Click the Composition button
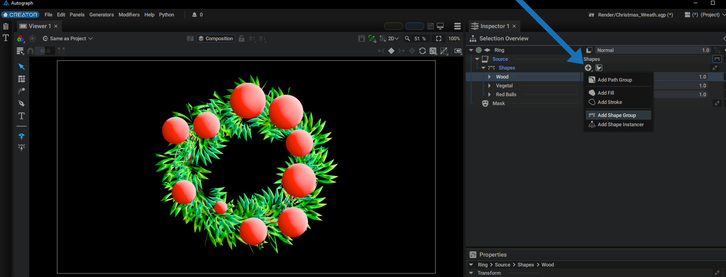 point(216,38)
